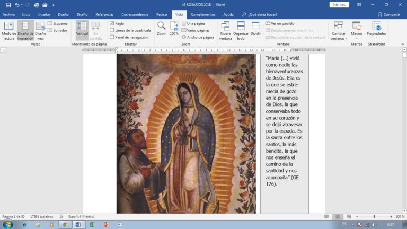Click the Compartir button
Viewport: 407px width, 229px height.
pos(389,14)
